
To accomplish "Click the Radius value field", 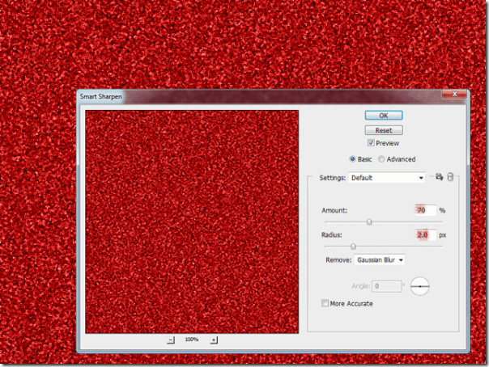I will pos(425,234).
